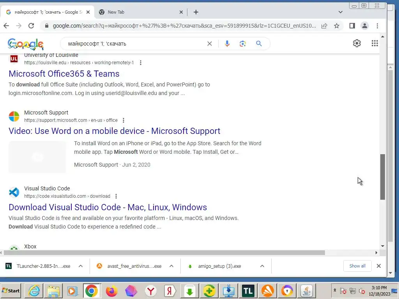Open the tab search chevron
Viewport: 399px width, 299px height.
[341, 12]
